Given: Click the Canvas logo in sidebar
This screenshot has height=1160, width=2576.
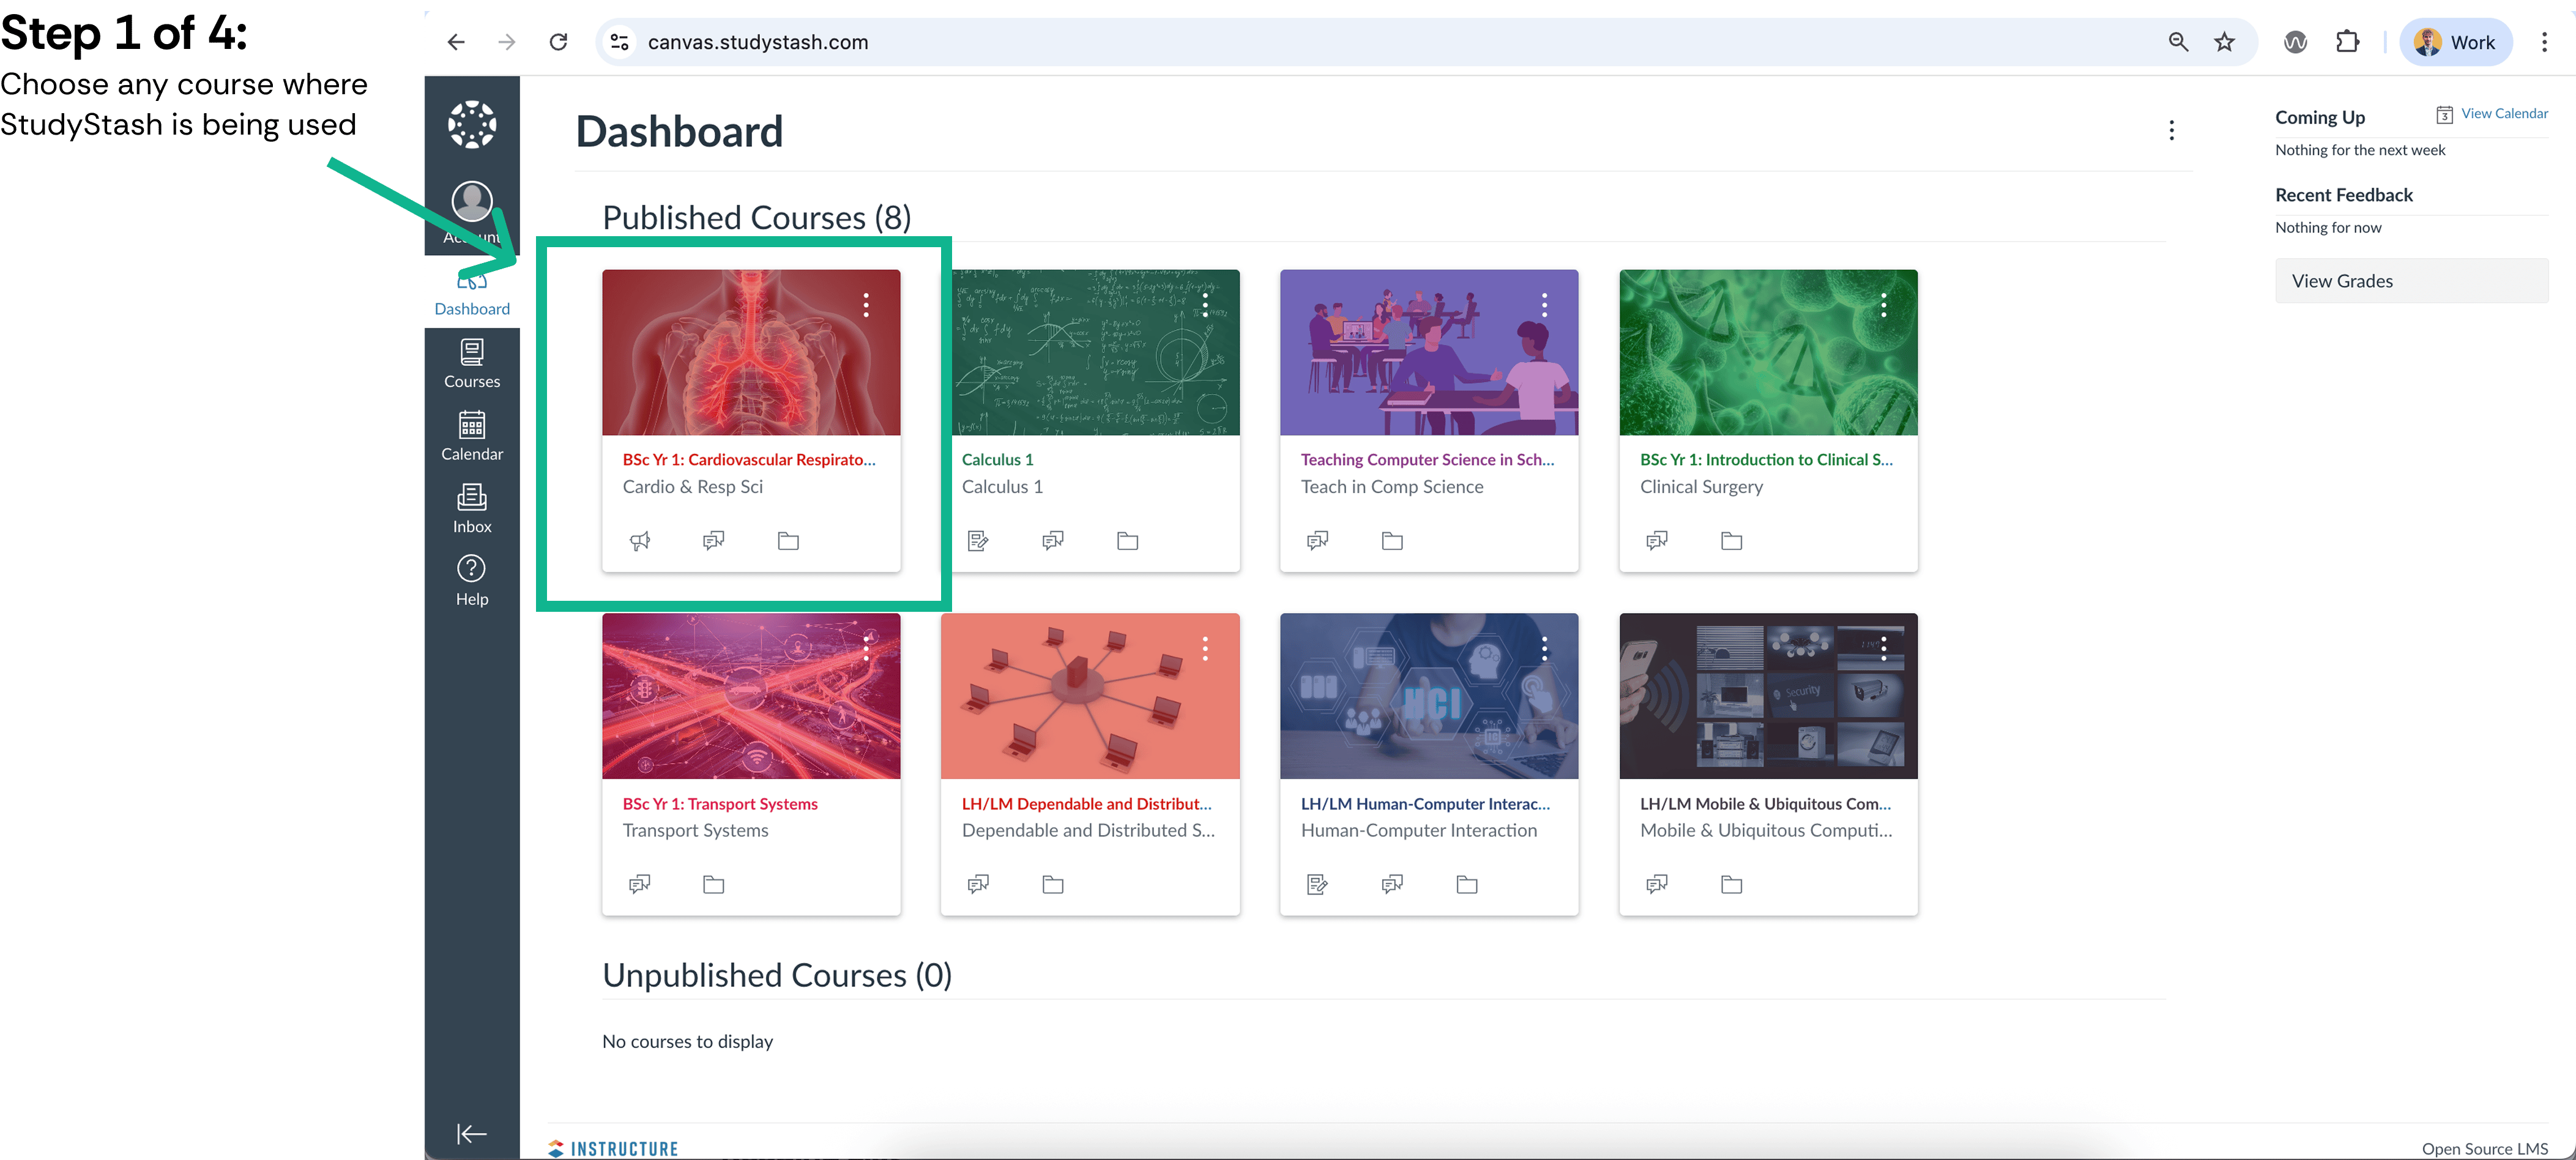Looking at the screenshot, I should (x=472, y=125).
